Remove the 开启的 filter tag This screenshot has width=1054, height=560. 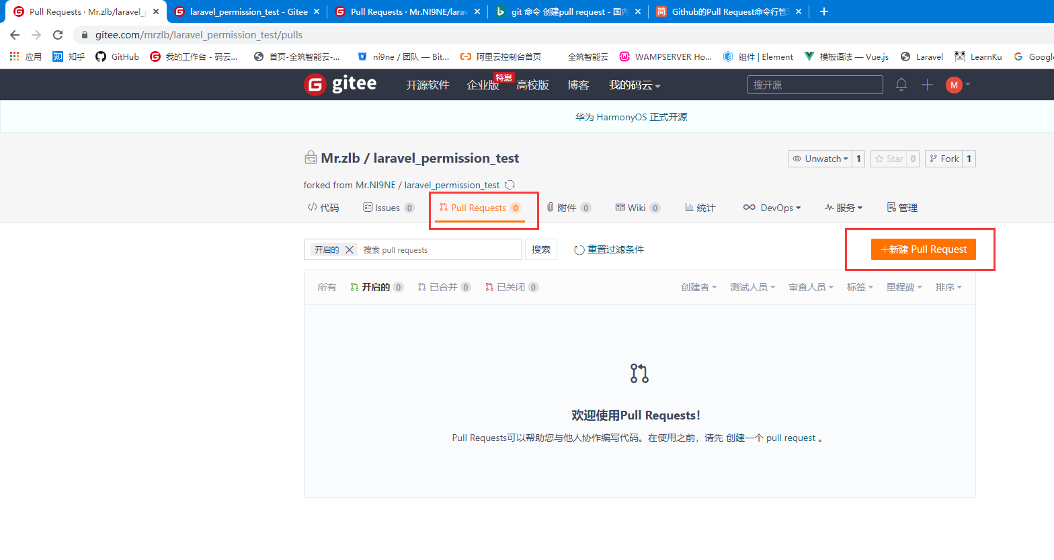(x=350, y=249)
